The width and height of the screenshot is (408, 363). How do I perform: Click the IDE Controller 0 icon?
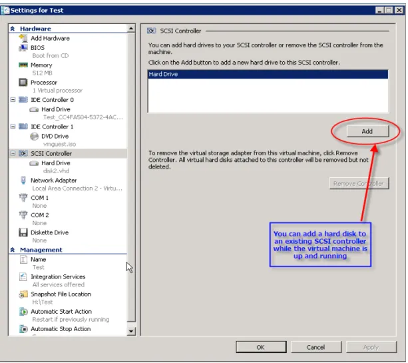(23, 100)
